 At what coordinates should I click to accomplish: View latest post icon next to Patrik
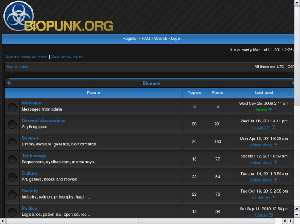[270, 110]
